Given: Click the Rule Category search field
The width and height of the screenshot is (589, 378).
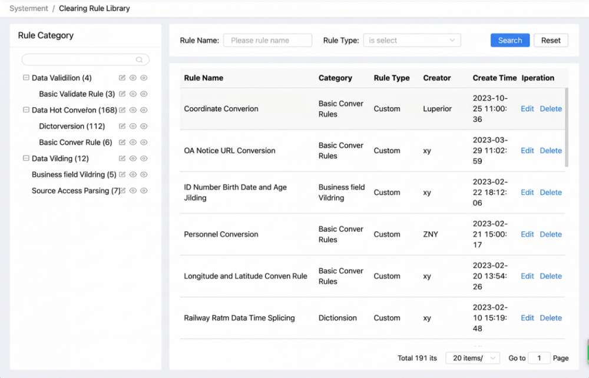Looking at the screenshot, I should coord(85,59).
